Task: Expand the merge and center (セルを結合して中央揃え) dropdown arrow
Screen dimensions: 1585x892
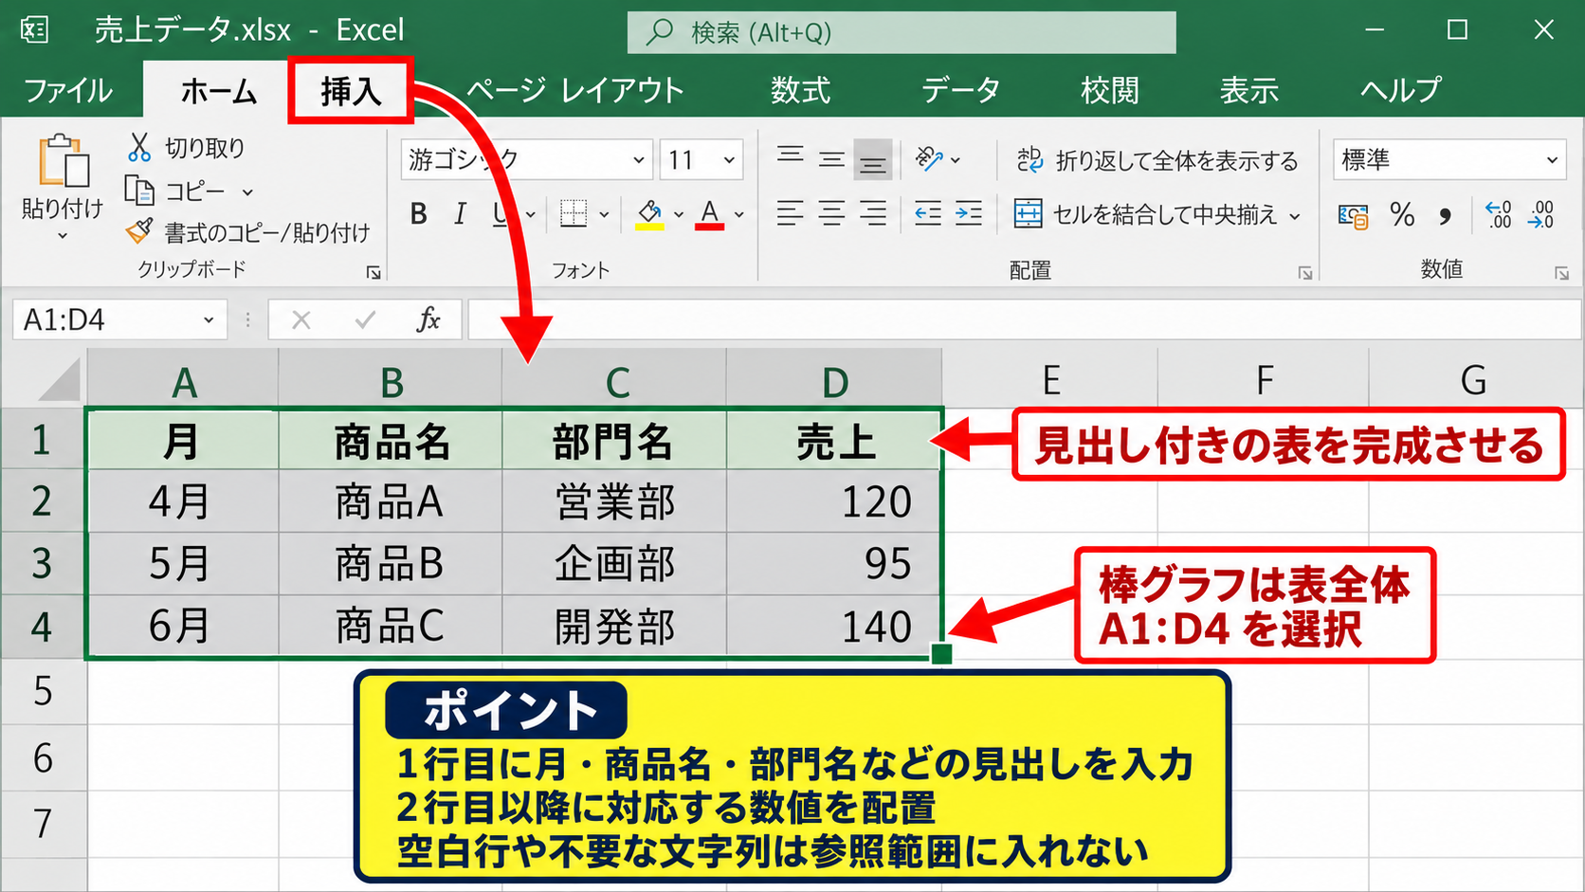Action: click(1295, 216)
